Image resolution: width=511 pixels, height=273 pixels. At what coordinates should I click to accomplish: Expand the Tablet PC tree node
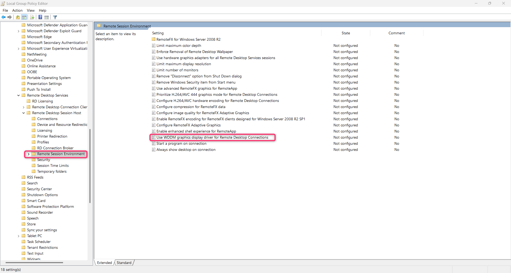(x=18, y=236)
